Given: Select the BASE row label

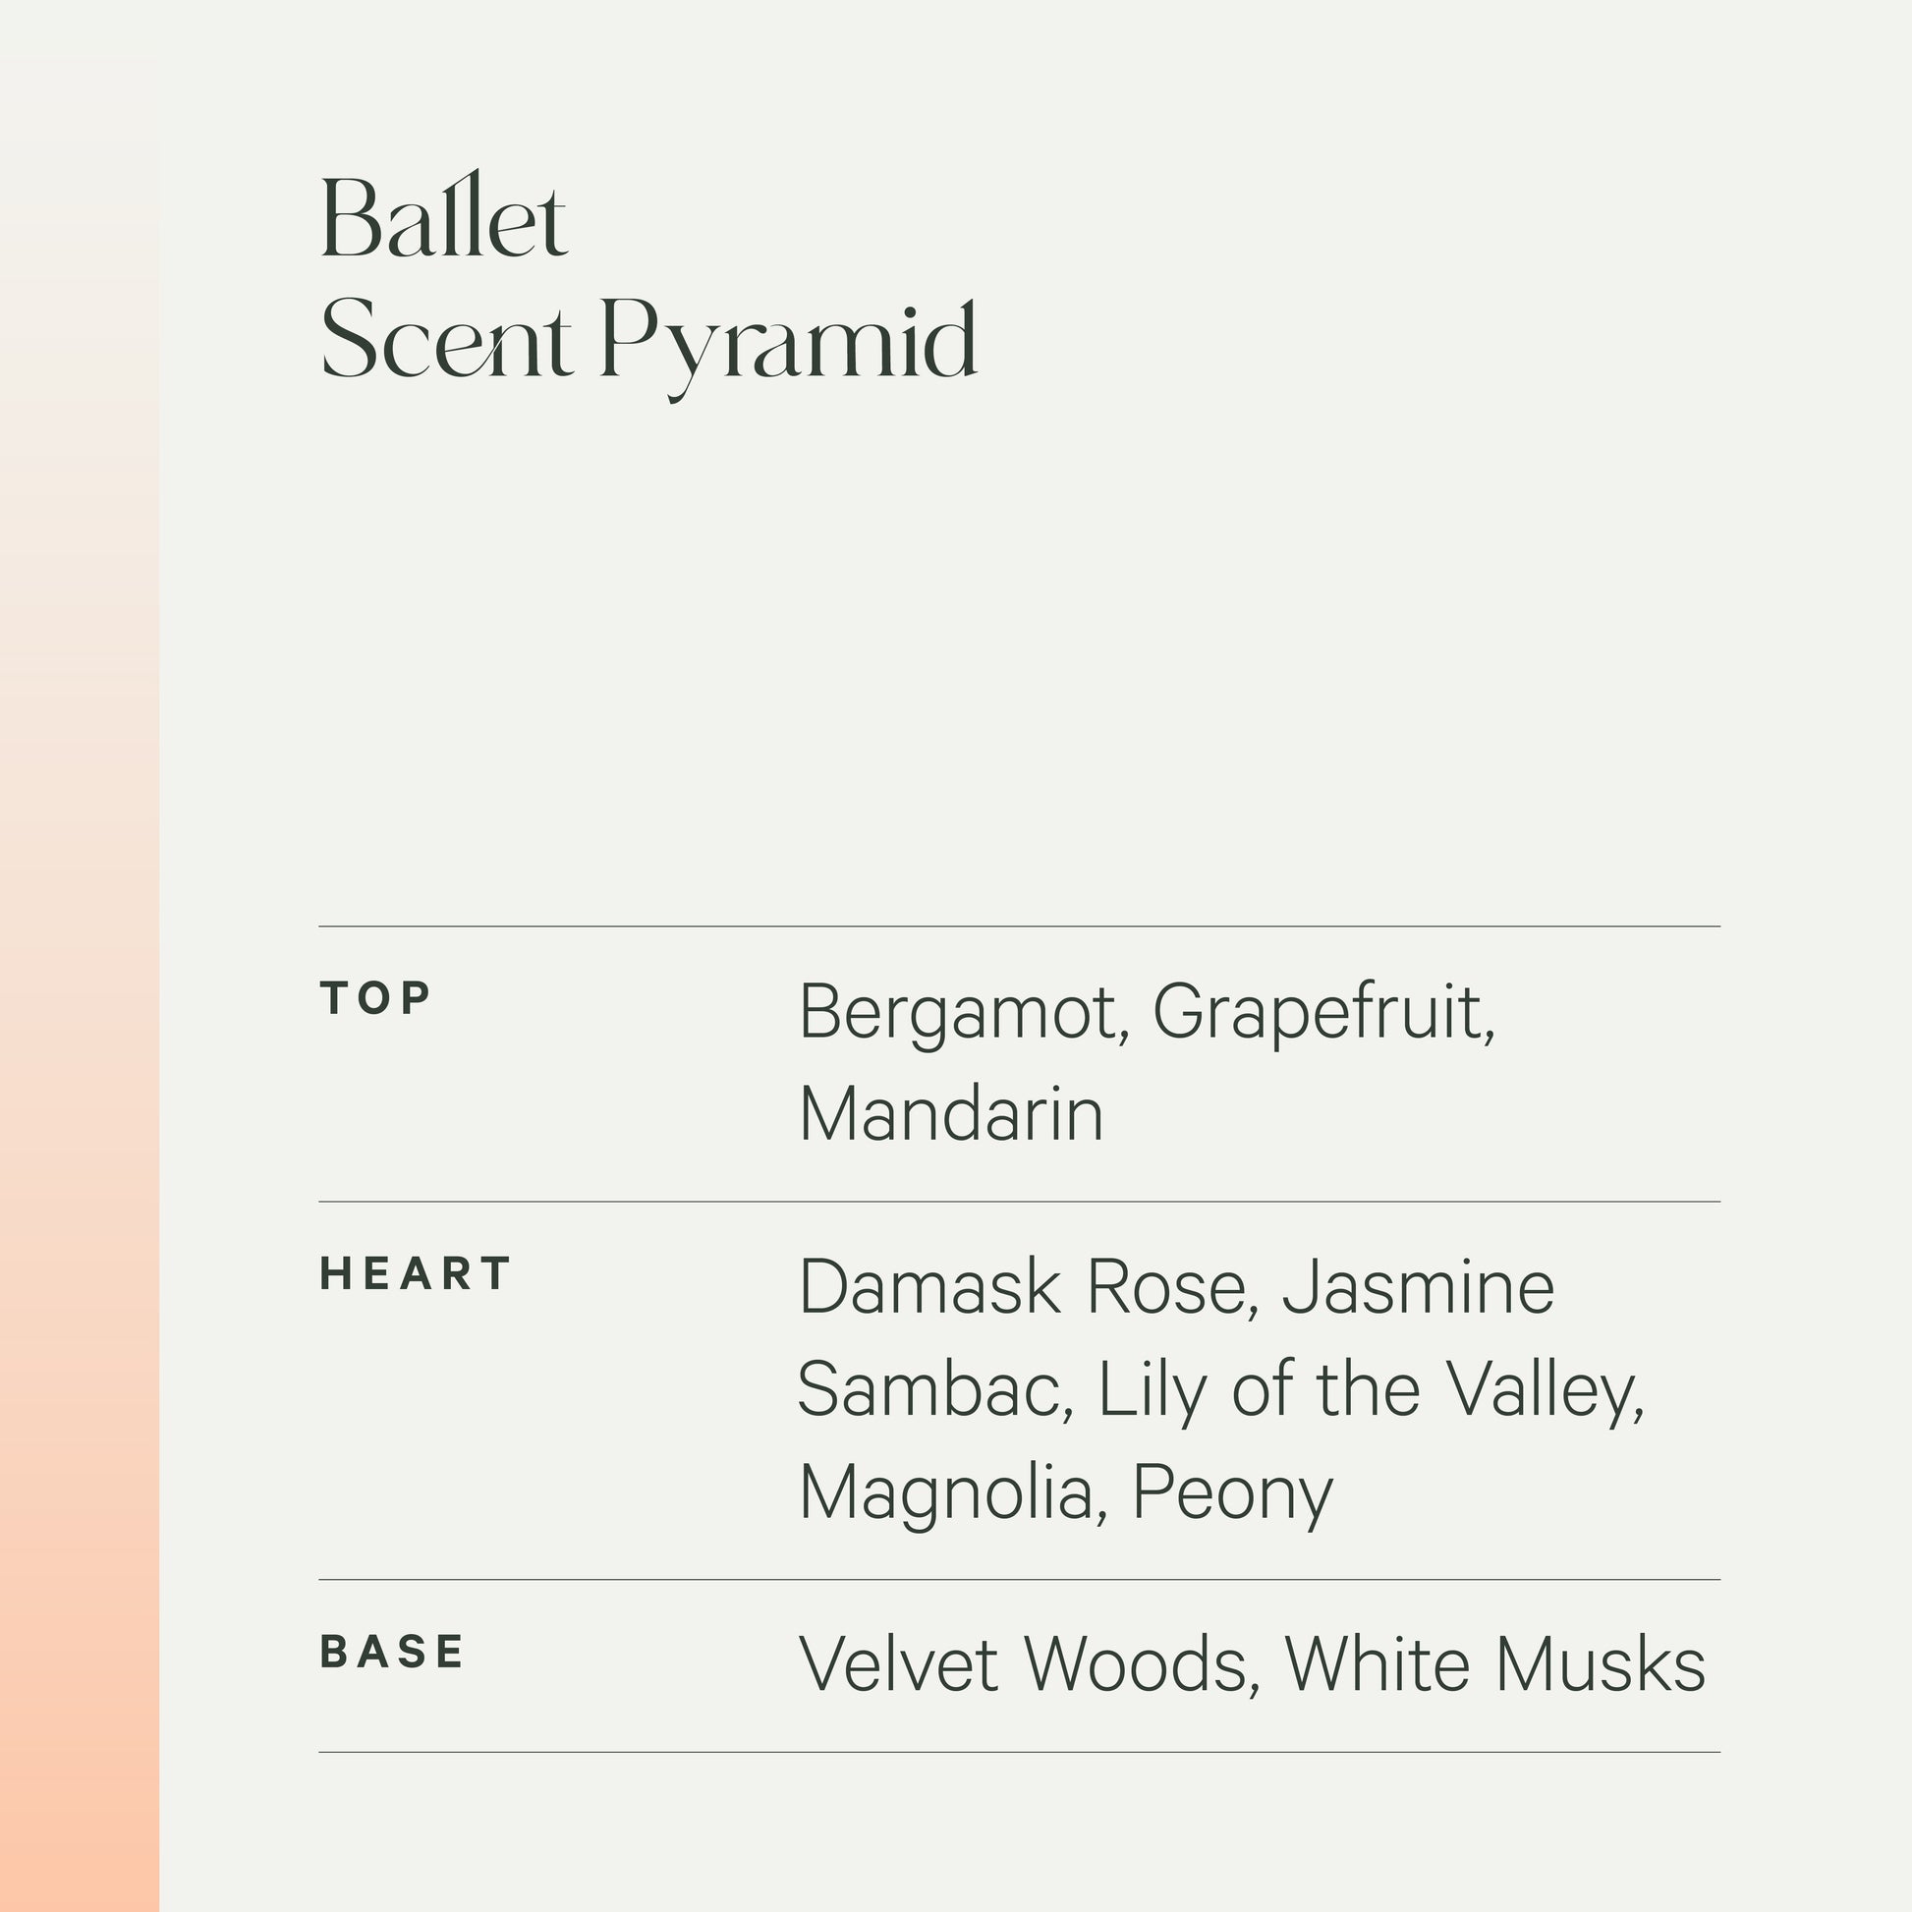Looking at the screenshot, I should (392, 1652).
